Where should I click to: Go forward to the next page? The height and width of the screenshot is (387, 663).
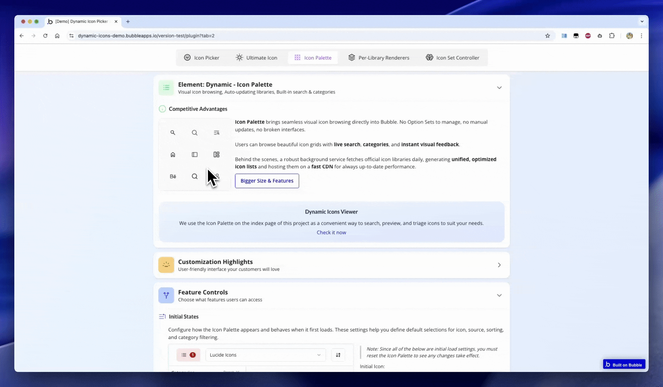(x=33, y=36)
